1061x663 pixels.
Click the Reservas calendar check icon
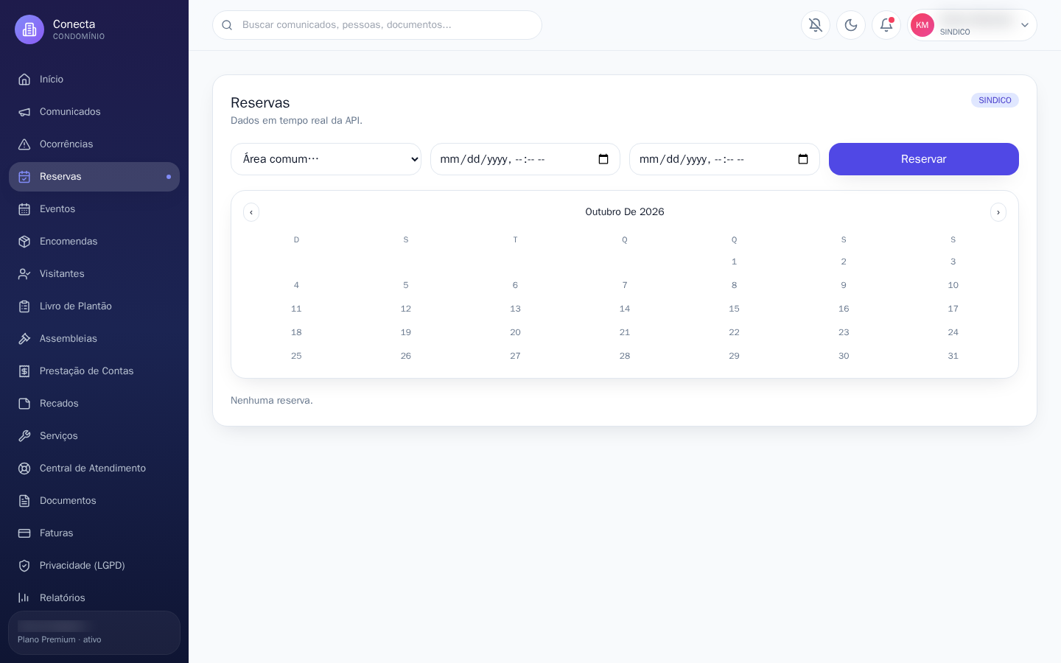point(24,177)
